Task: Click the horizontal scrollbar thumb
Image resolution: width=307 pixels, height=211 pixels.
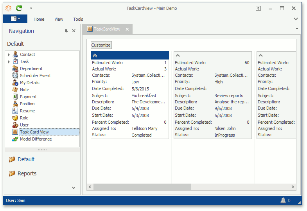Action: pyautogui.click(x=142, y=187)
